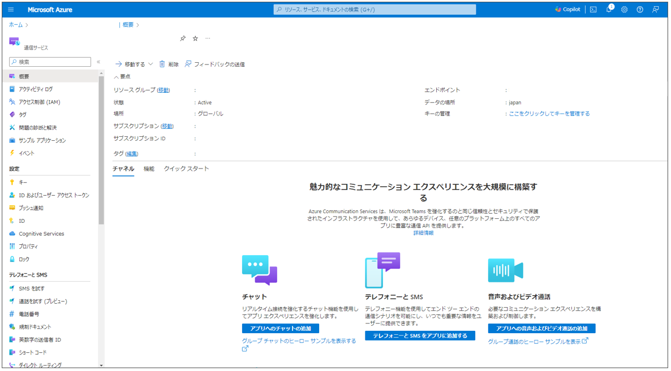The height and width of the screenshot is (371, 671).
Task: Click the チャット speech bubbles illustration
Action: point(260,270)
